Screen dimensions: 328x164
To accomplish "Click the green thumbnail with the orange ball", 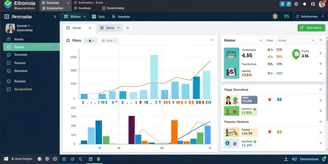I will [231, 111].
